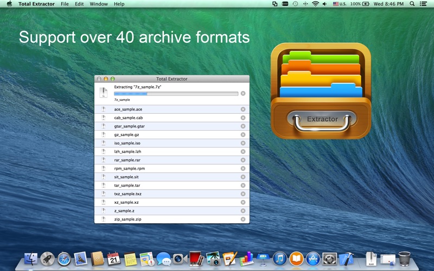Open Maps icon in Dock
This screenshot has width=434, height=271.
pyautogui.click(x=147, y=259)
